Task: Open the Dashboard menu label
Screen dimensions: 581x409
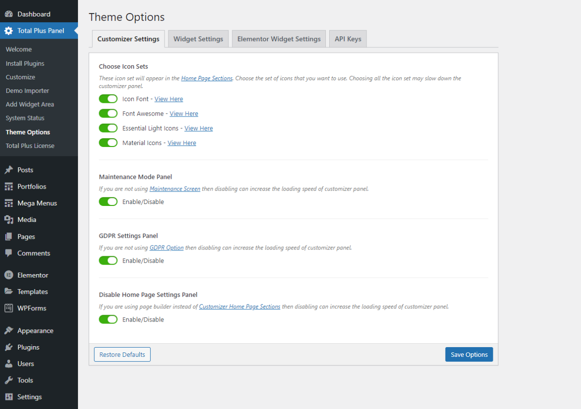Action: click(x=34, y=15)
